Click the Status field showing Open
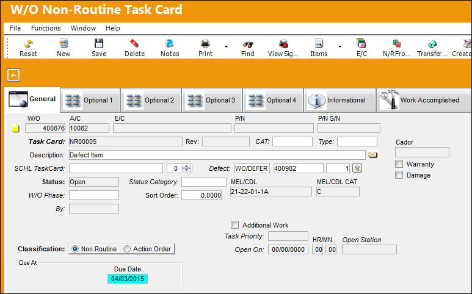The image size is (472, 294). pos(94,182)
